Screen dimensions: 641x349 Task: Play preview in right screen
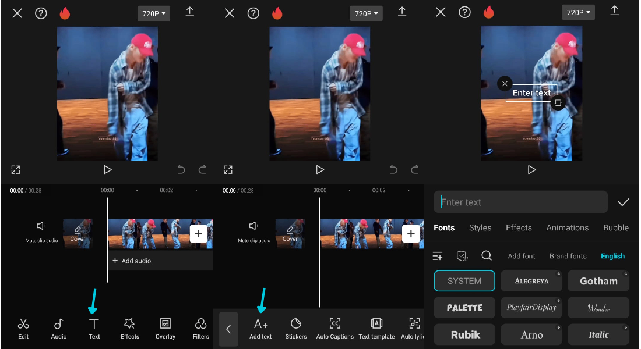(x=531, y=169)
